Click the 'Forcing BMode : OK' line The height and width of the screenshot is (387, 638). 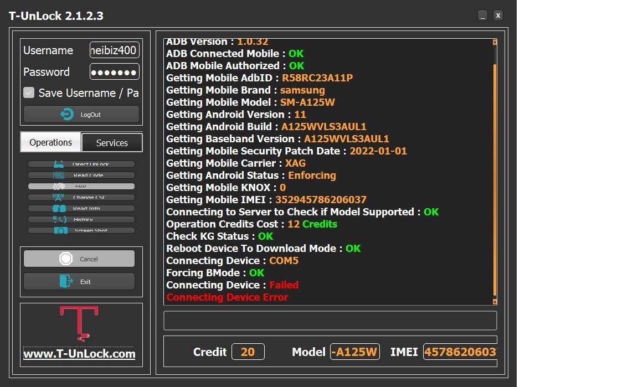(215, 273)
